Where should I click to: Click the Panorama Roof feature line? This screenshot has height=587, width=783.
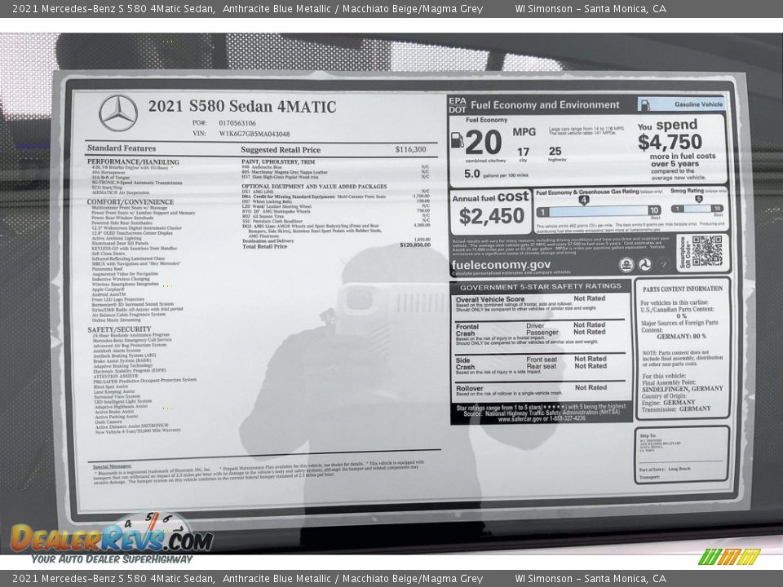107,268
